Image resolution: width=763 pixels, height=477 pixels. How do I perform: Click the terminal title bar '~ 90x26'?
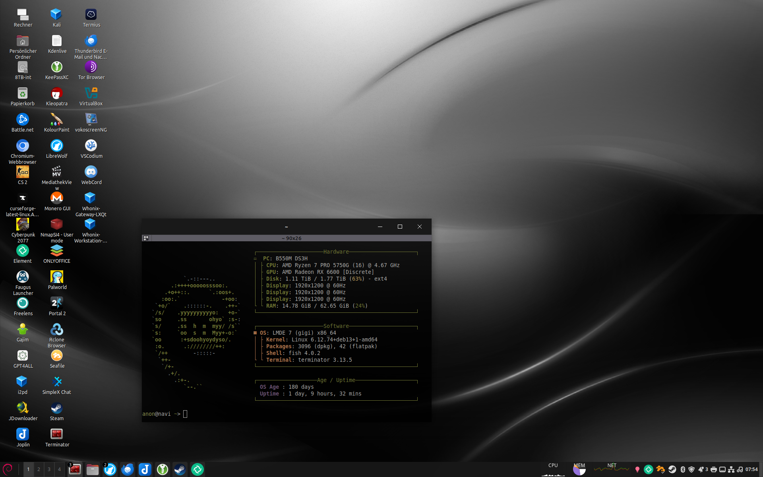[x=291, y=238]
